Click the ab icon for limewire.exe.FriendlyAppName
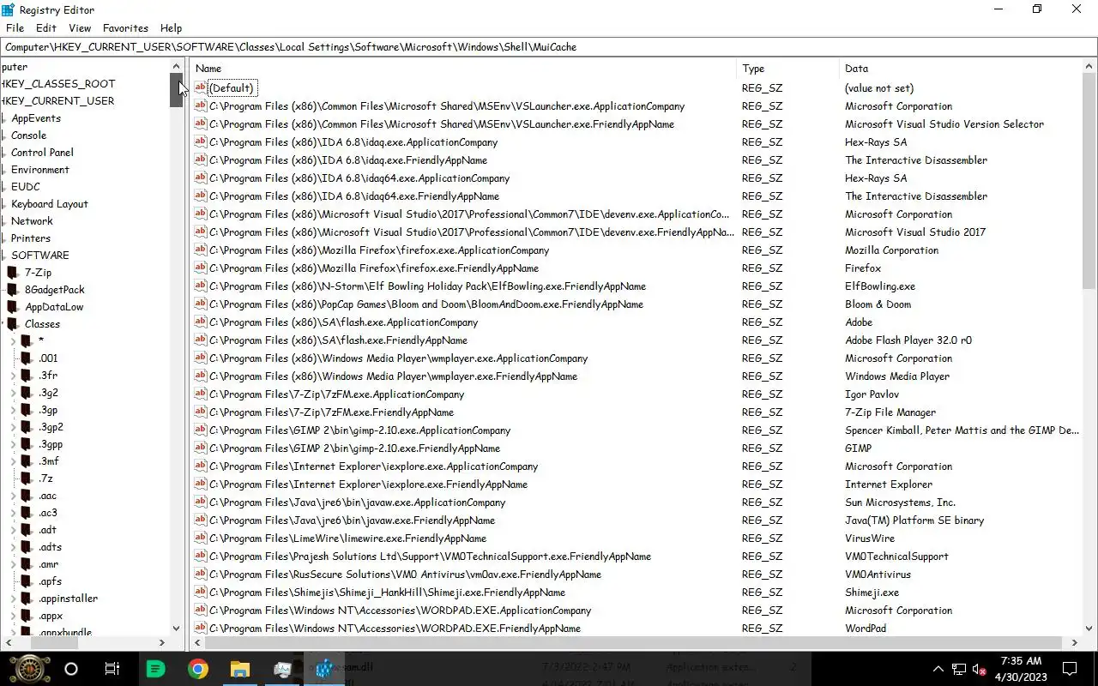The width and height of the screenshot is (1098, 686). (x=200, y=538)
